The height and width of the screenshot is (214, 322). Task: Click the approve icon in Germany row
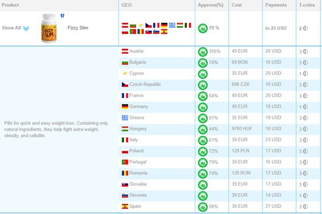click(x=203, y=107)
